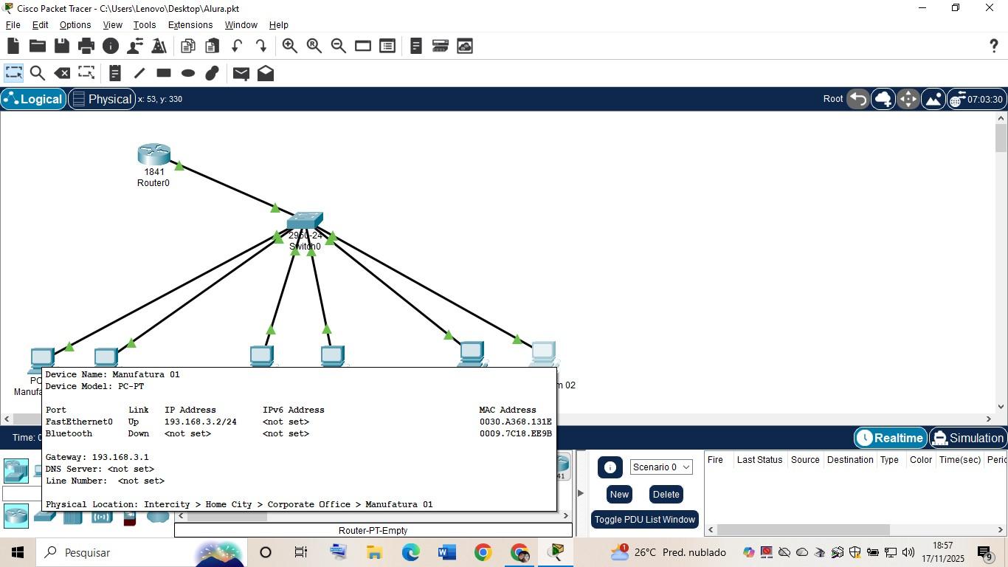Select the Draw Ellipse tool
This screenshot has height=567, width=1008.
(188, 73)
